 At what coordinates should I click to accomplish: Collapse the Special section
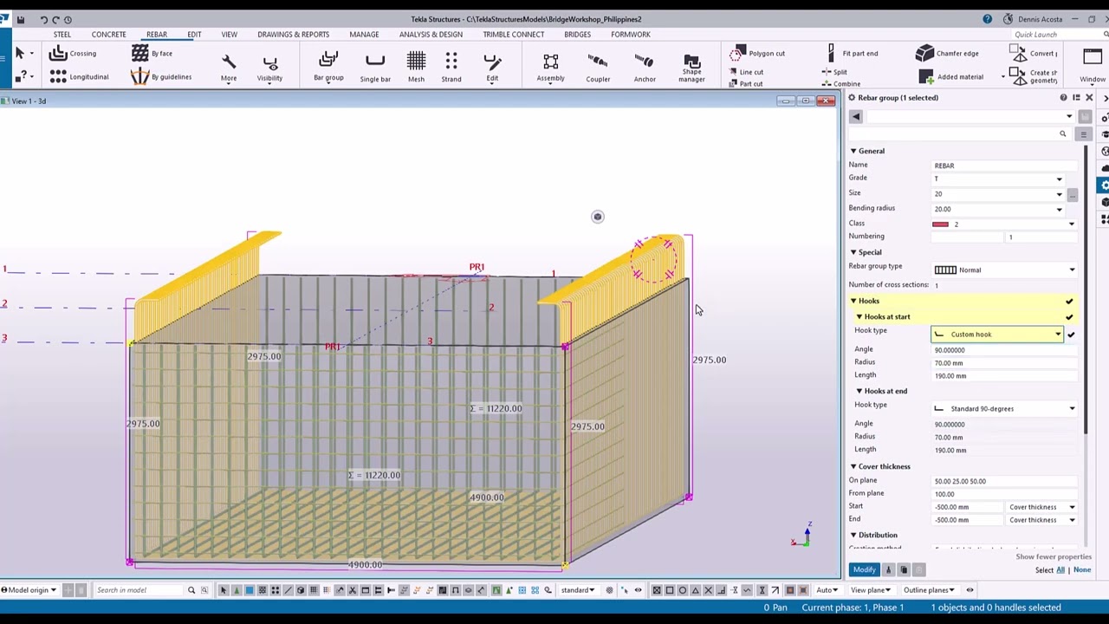click(x=853, y=253)
